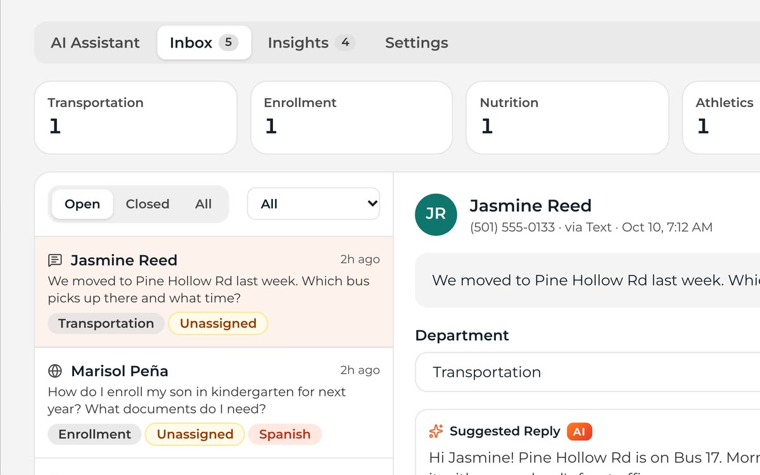The width and height of the screenshot is (760, 475).
Task: Open Marisol Peña conversation in list
Action: [x=214, y=403]
